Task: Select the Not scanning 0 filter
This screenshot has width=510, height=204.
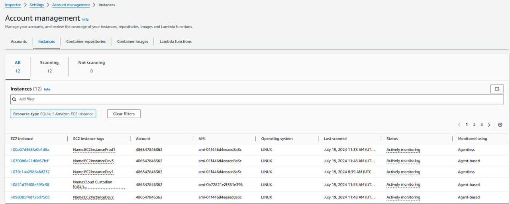Action: click(92, 67)
